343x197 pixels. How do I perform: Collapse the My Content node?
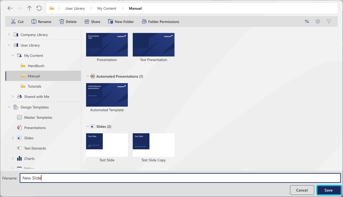tap(13, 55)
